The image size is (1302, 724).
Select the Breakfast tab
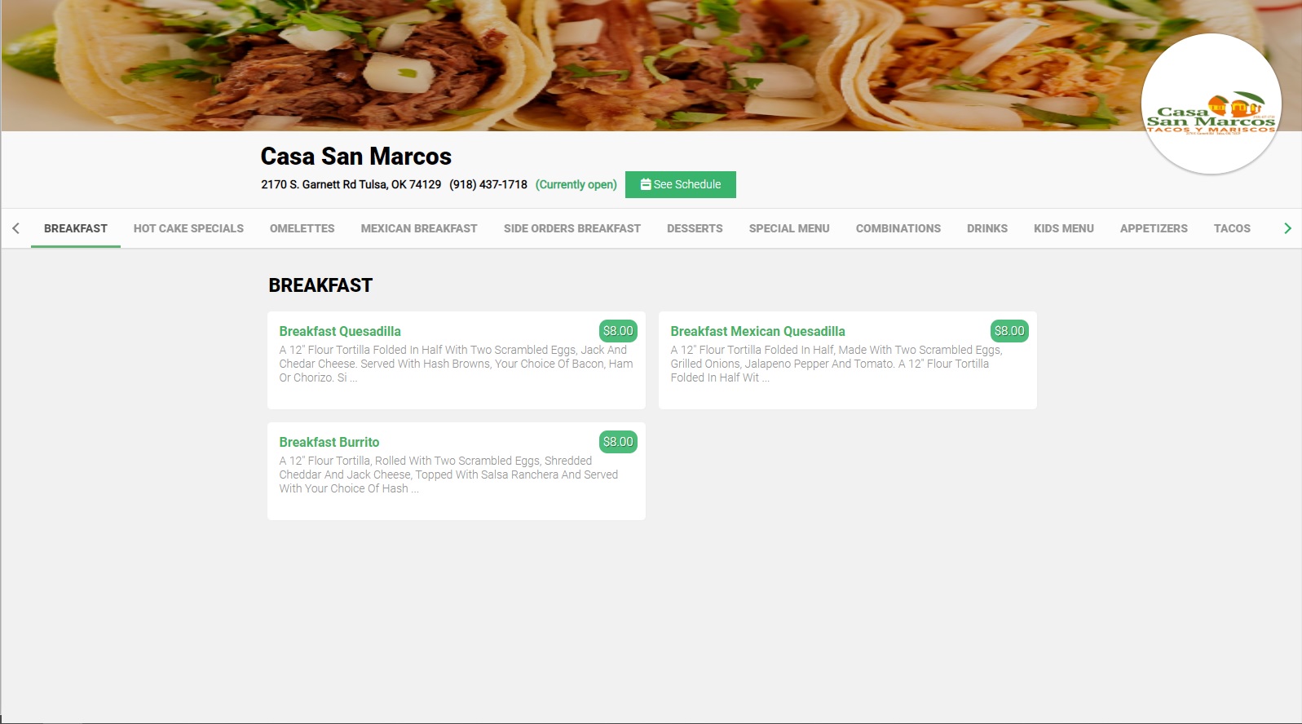[x=76, y=228]
